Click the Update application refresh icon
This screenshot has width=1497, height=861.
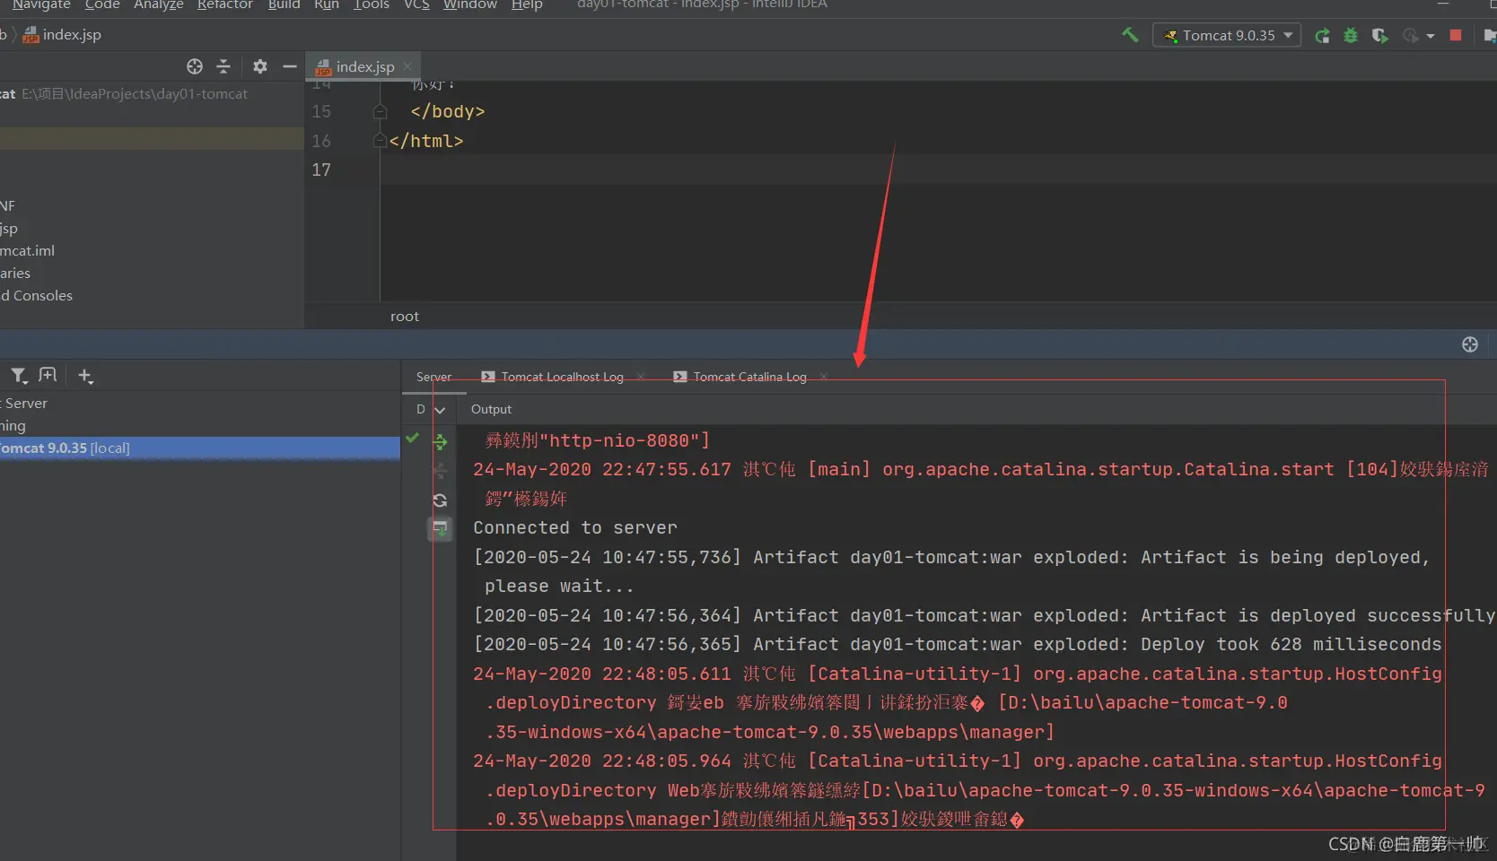click(x=440, y=500)
